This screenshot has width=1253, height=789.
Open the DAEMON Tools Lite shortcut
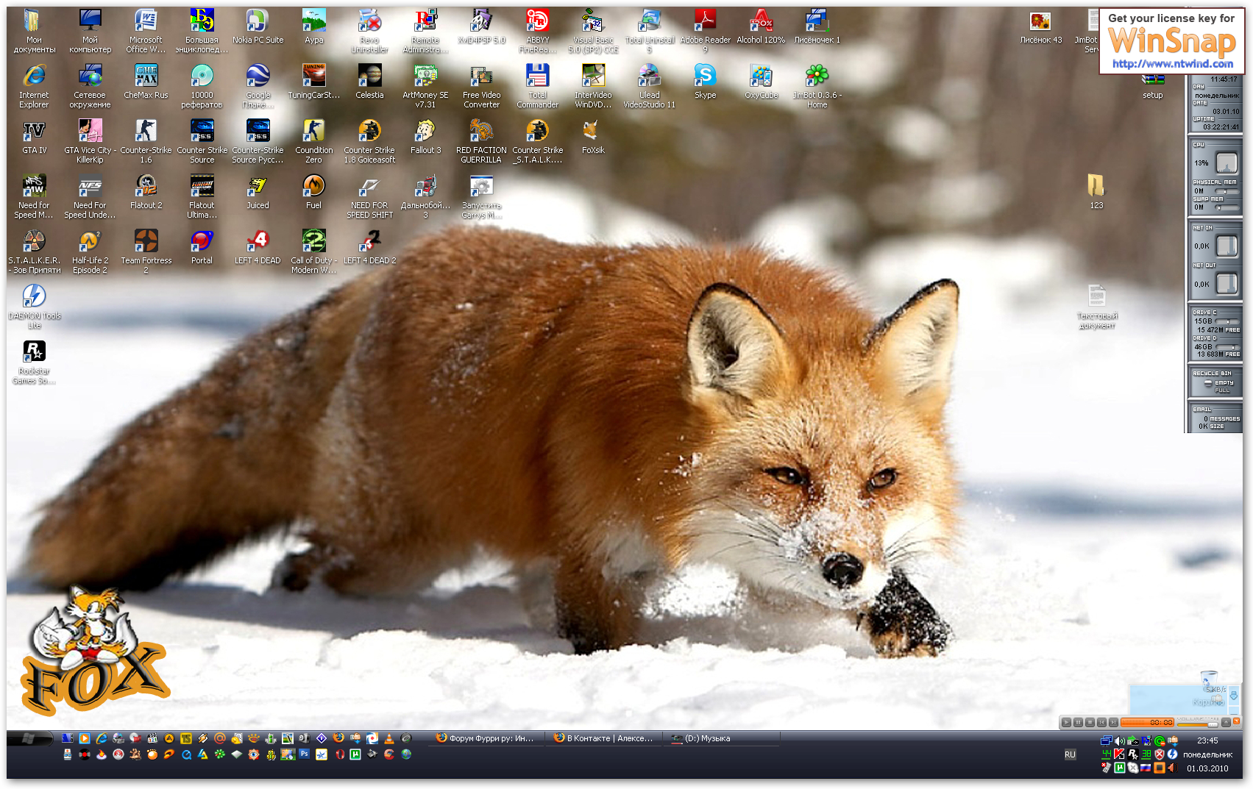[x=34, y=296]
